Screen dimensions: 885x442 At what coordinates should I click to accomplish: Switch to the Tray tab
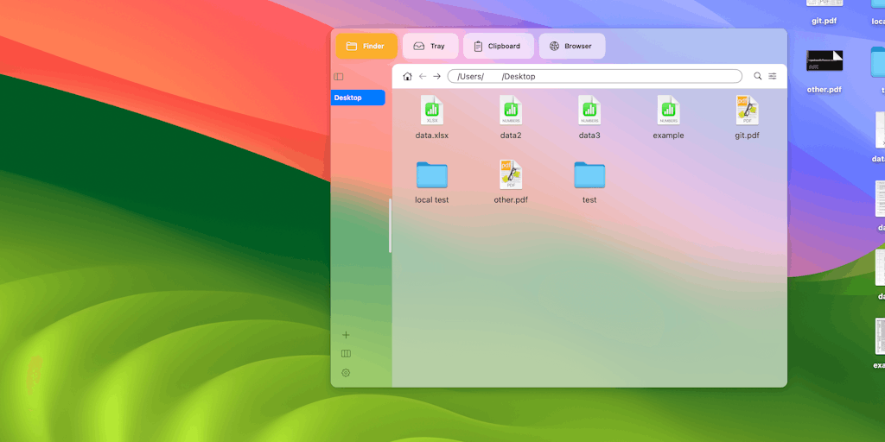(x=430, y=46)
